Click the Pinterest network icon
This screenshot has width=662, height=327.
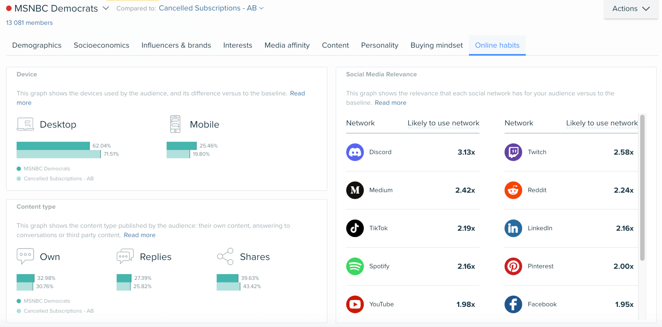[513, 266]
